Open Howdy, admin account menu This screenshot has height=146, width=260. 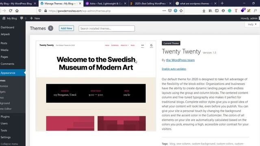tap(250, 18)
